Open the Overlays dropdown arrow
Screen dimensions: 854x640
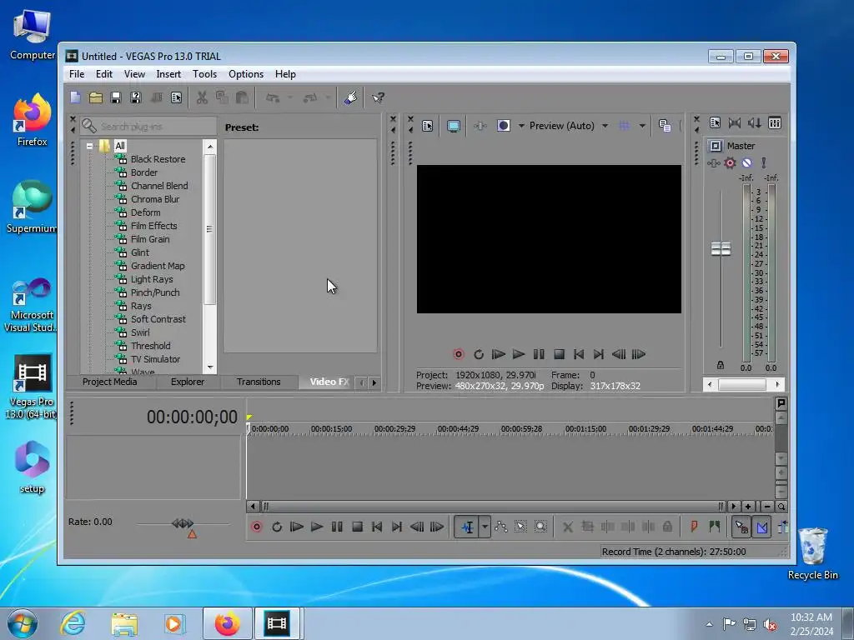(x=642, y=127)
